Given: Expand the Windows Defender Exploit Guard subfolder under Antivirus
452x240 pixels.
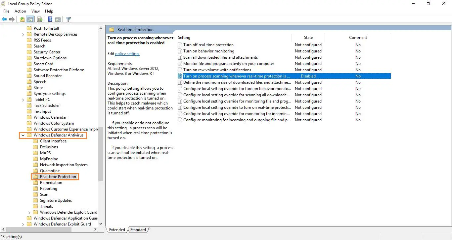Looking at the screenshot, I should (x=29, y=212).
